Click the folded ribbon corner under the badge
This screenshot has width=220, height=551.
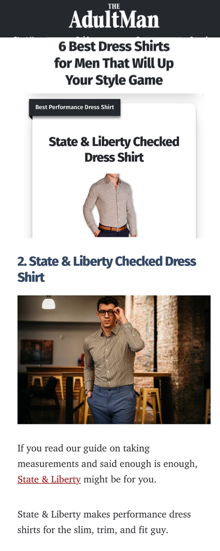(x=31, y=118)
